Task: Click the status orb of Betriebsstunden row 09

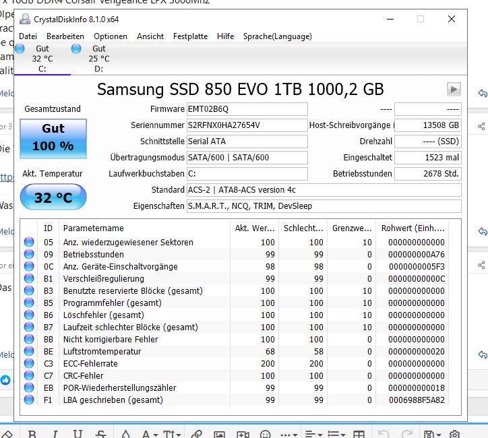Action: coord(29,254)
